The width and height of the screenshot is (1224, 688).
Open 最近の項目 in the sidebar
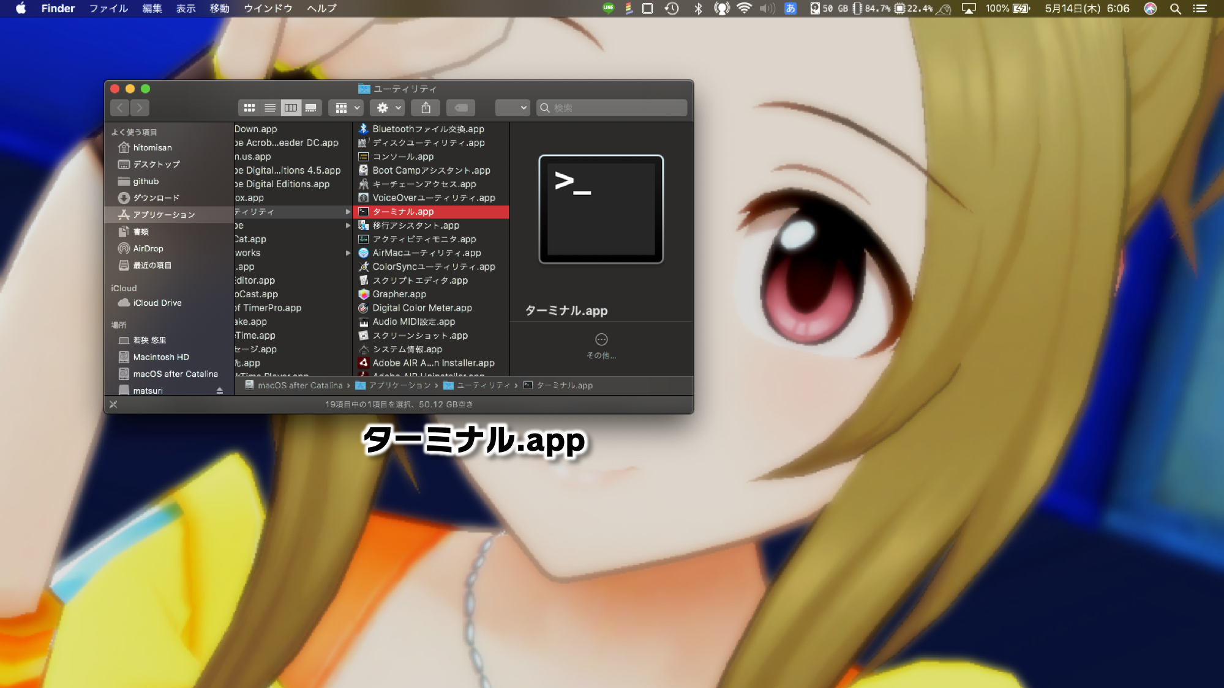pos(169,265)
